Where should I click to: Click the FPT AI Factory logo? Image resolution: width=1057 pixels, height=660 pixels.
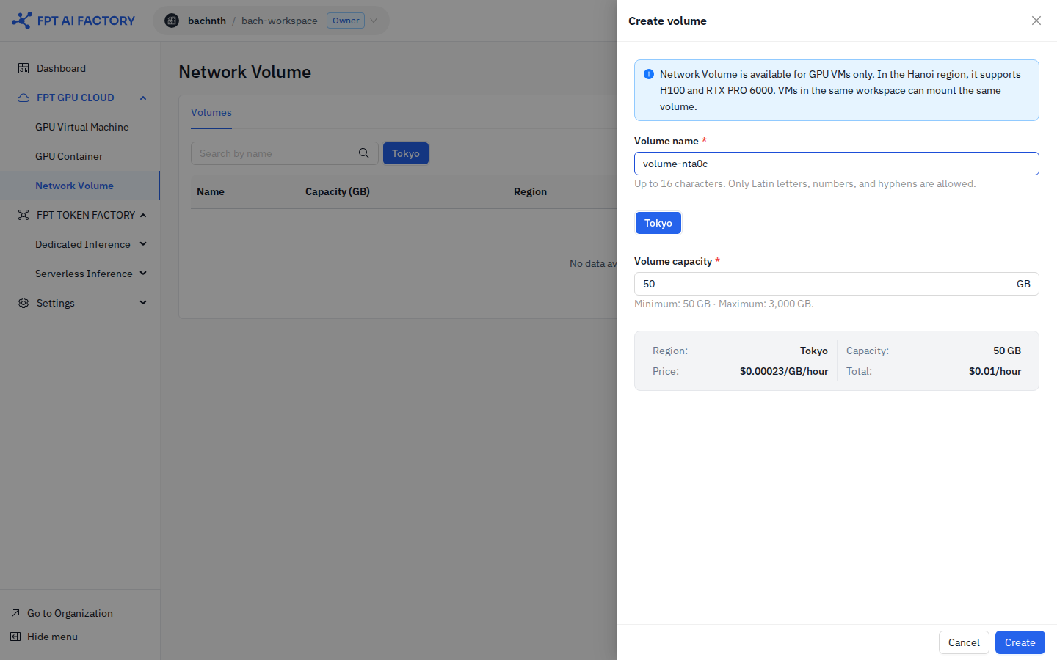[73, 21]
